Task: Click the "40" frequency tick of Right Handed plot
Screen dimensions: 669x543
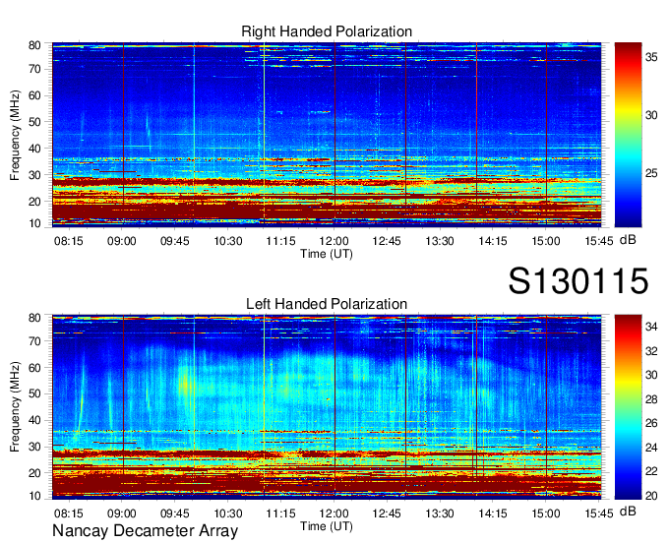Action: tap(34, 149)
